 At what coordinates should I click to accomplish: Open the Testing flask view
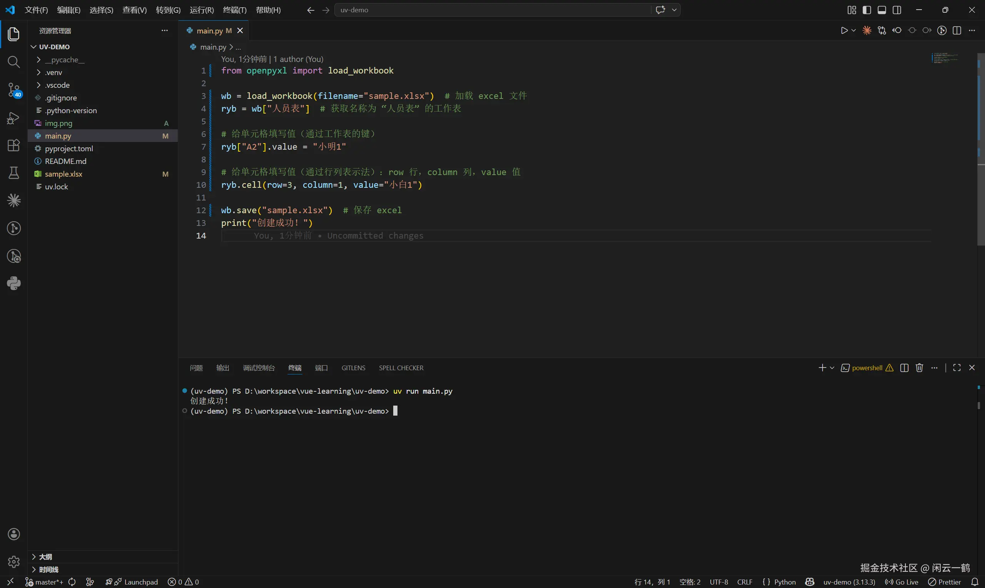tap(13, 173)
